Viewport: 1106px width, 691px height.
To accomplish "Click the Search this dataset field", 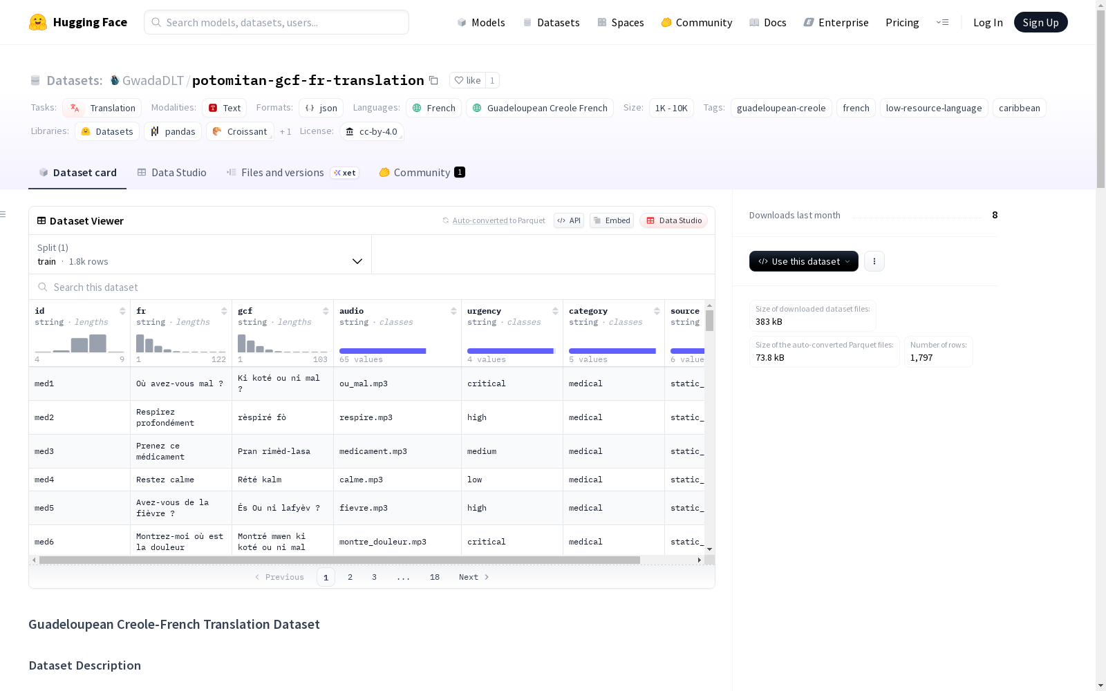I will click(372, 287).
